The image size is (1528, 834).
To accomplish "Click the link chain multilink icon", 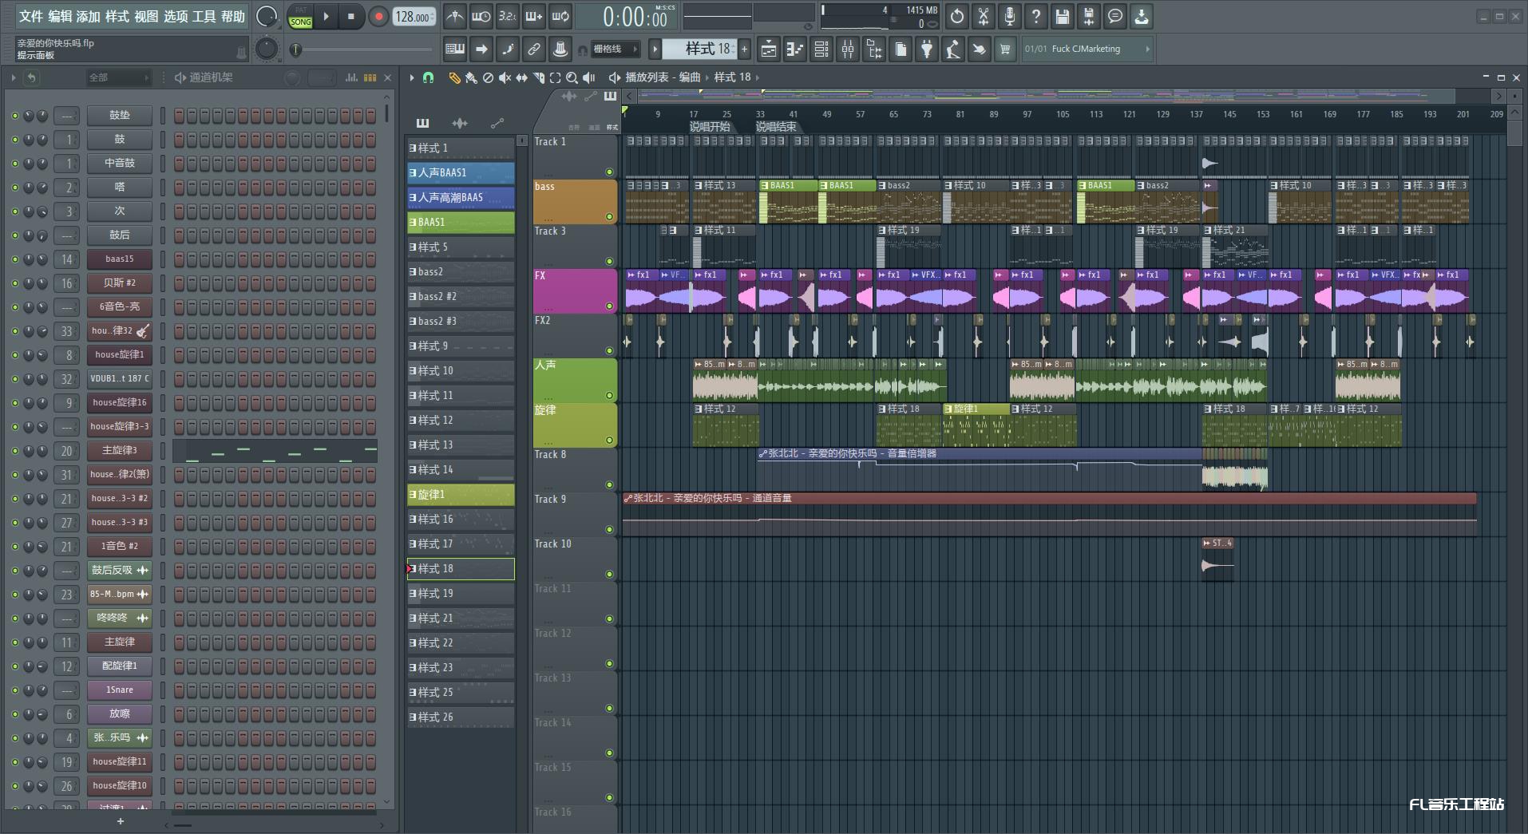I will [x=534, y=49].
